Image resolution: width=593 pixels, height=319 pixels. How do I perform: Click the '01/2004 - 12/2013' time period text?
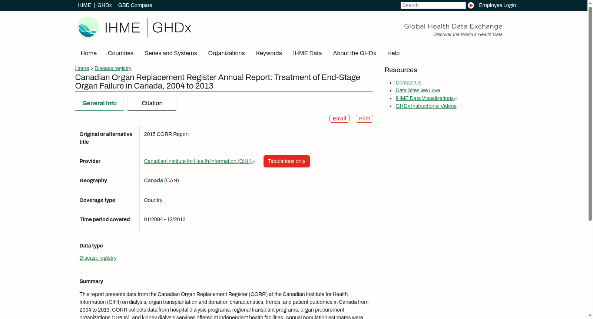(x=165, y=219)
